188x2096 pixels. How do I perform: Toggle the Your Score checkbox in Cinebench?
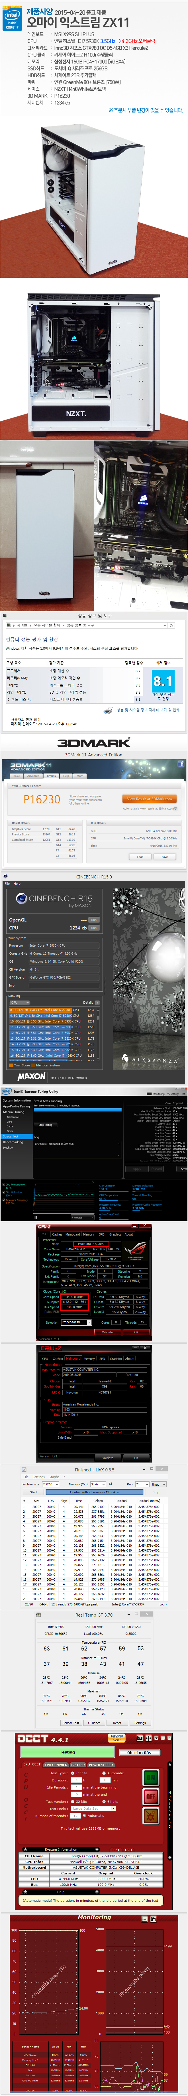(x=11, y=1065)
